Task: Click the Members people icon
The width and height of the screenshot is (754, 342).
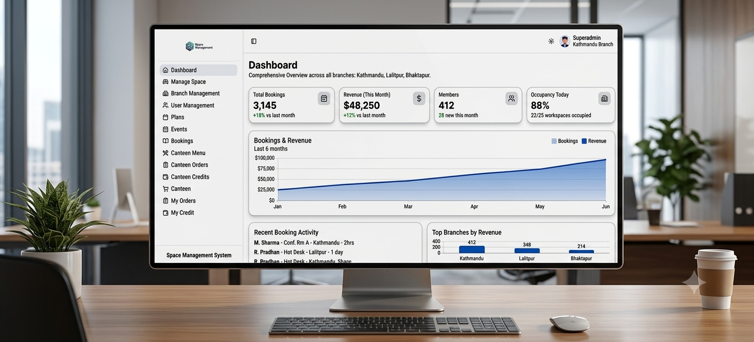Action: [512, 98]
